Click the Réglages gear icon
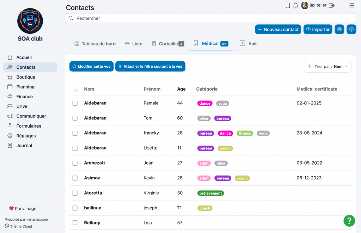 pyautogui.click(x=10, y=136)
